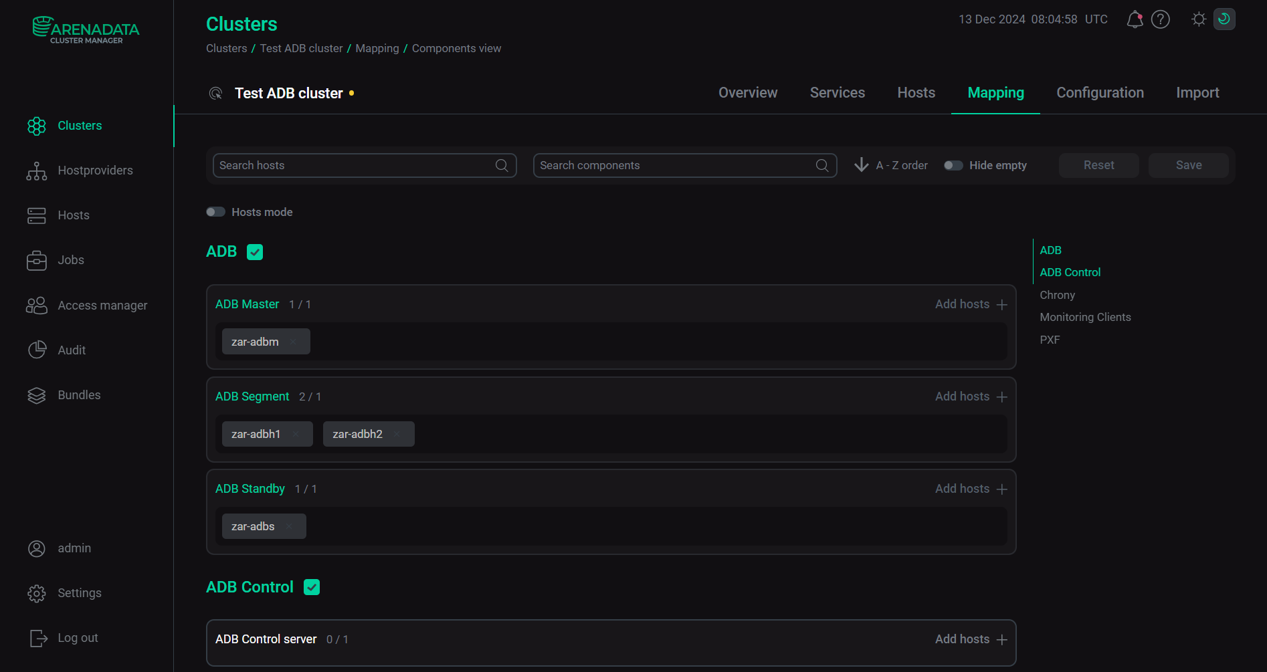Switch to the Configuration tab
Image resolution: width=1267 pixels, height=672 pixels.
click(x=1100, y=93)
